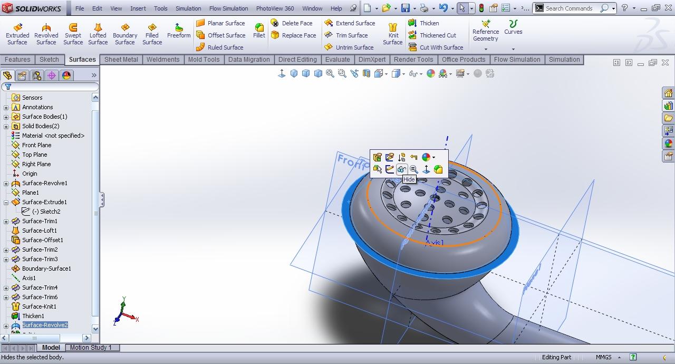Click the Offset Surface command
This screenshot has width=675, height=364.
pos(220,35)
